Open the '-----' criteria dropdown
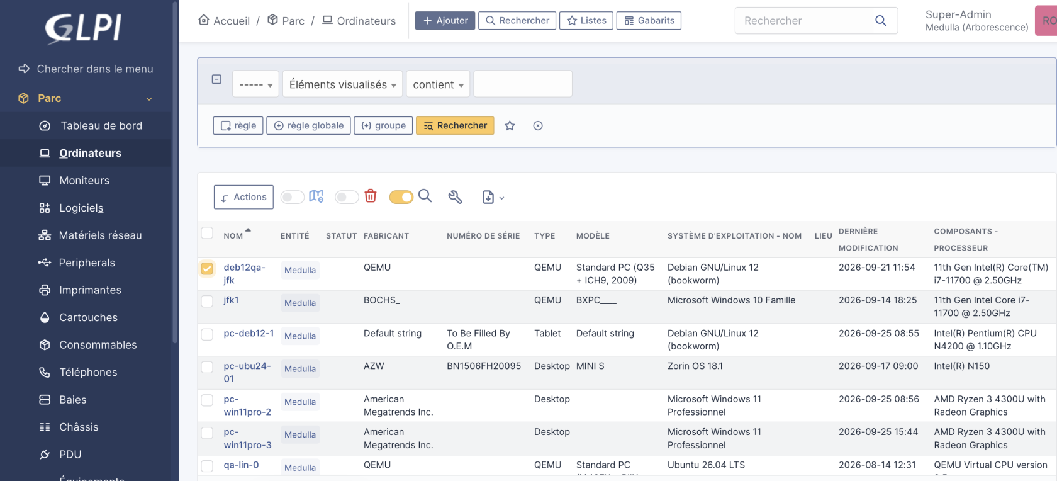Viewport: 1057px width, 481px height. tap(255, 84)
